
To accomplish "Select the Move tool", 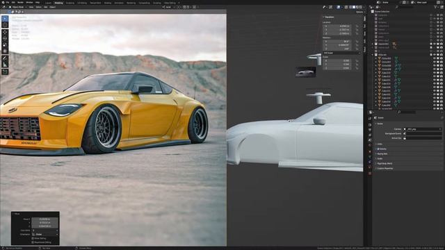I will tap(5, 33).
